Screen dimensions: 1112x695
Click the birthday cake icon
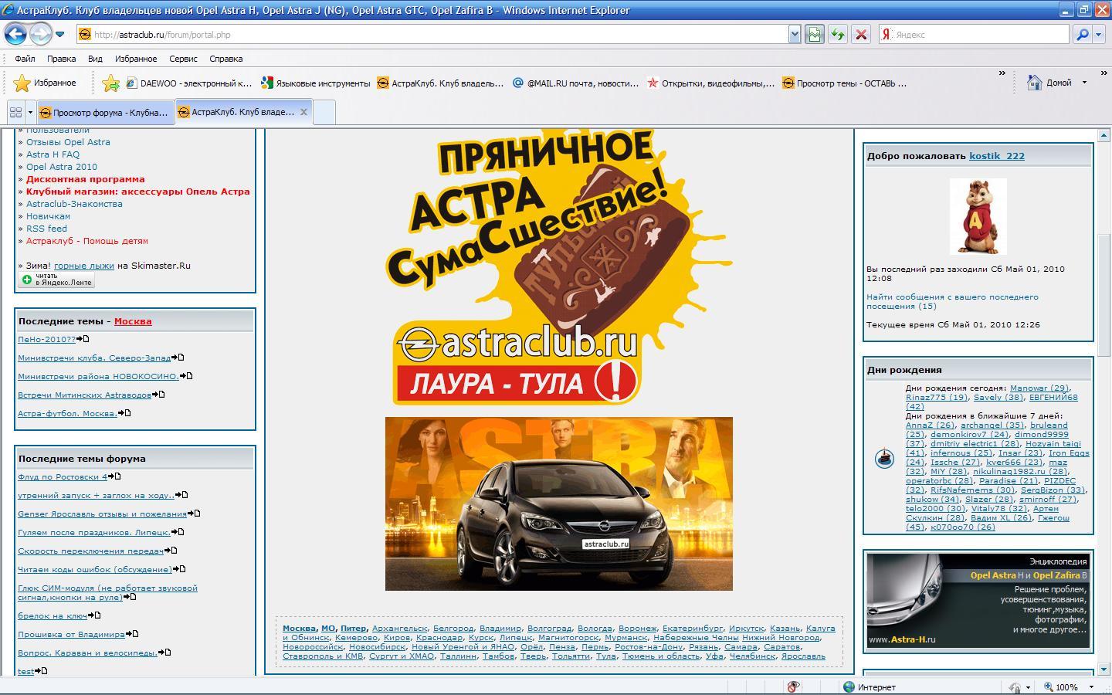[884, 459]
